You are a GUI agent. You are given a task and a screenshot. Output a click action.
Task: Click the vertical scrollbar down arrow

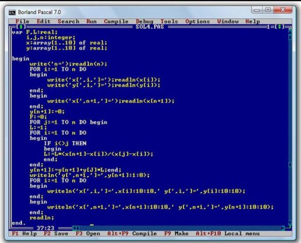click(x=290, y=223)
